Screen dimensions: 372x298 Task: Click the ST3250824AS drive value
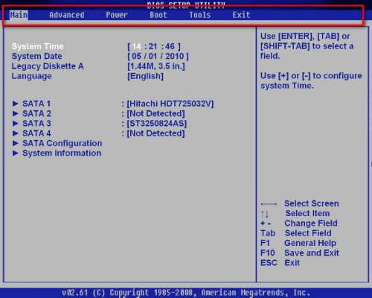click(x=157, y=124)
